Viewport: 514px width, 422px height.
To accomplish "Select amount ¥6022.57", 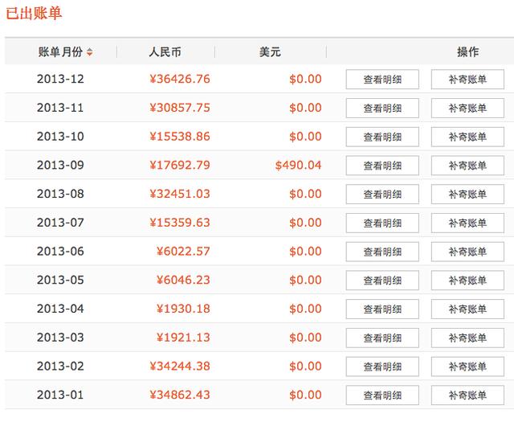I will pyautogui.click(x=183, y=252).
